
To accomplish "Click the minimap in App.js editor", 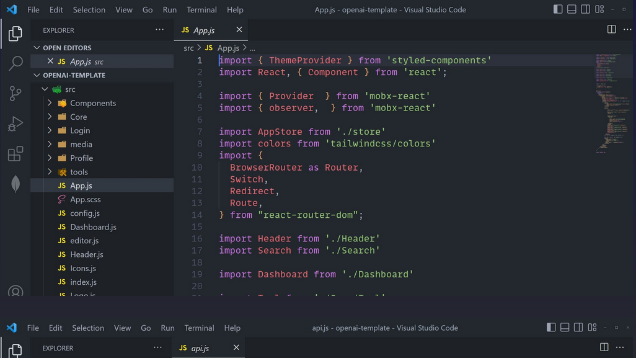I will click(x=613, y=103).
